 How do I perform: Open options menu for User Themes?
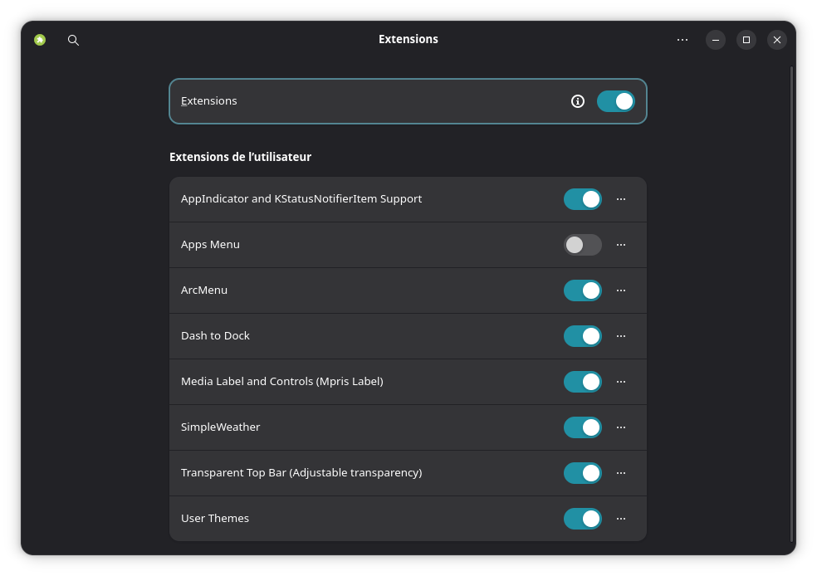tap(621, 518)
